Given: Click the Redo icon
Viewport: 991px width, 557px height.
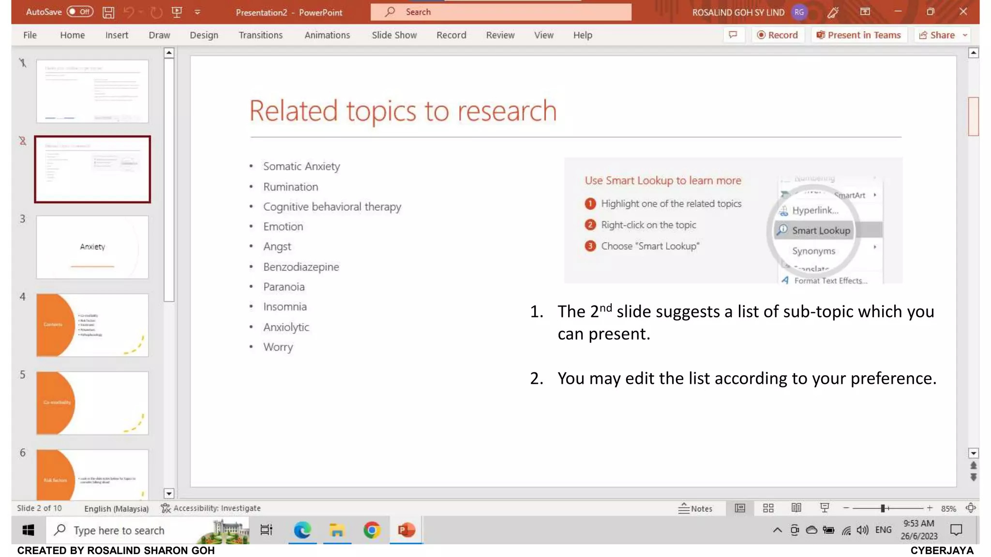Looking at the screenshot, I should [156, 12].
